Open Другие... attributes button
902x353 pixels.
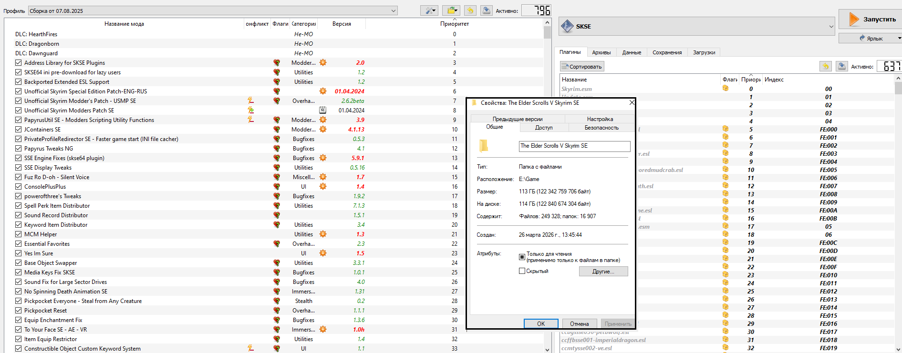click(x=603, y=271)
